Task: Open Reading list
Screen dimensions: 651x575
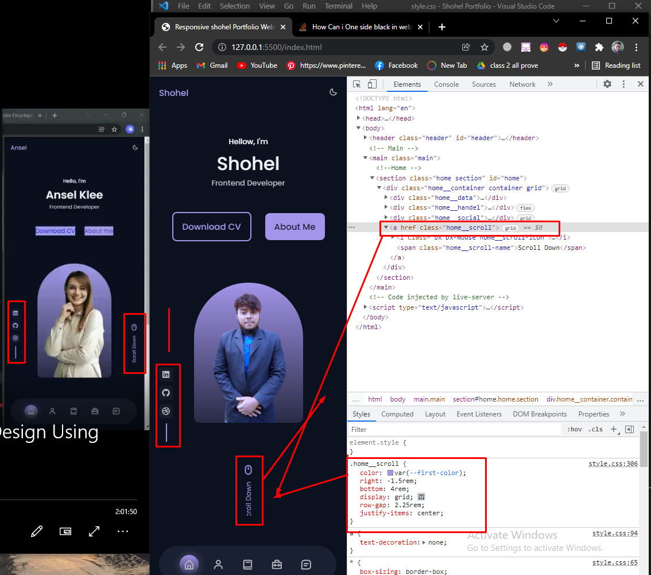Action: tap(616, 65)
